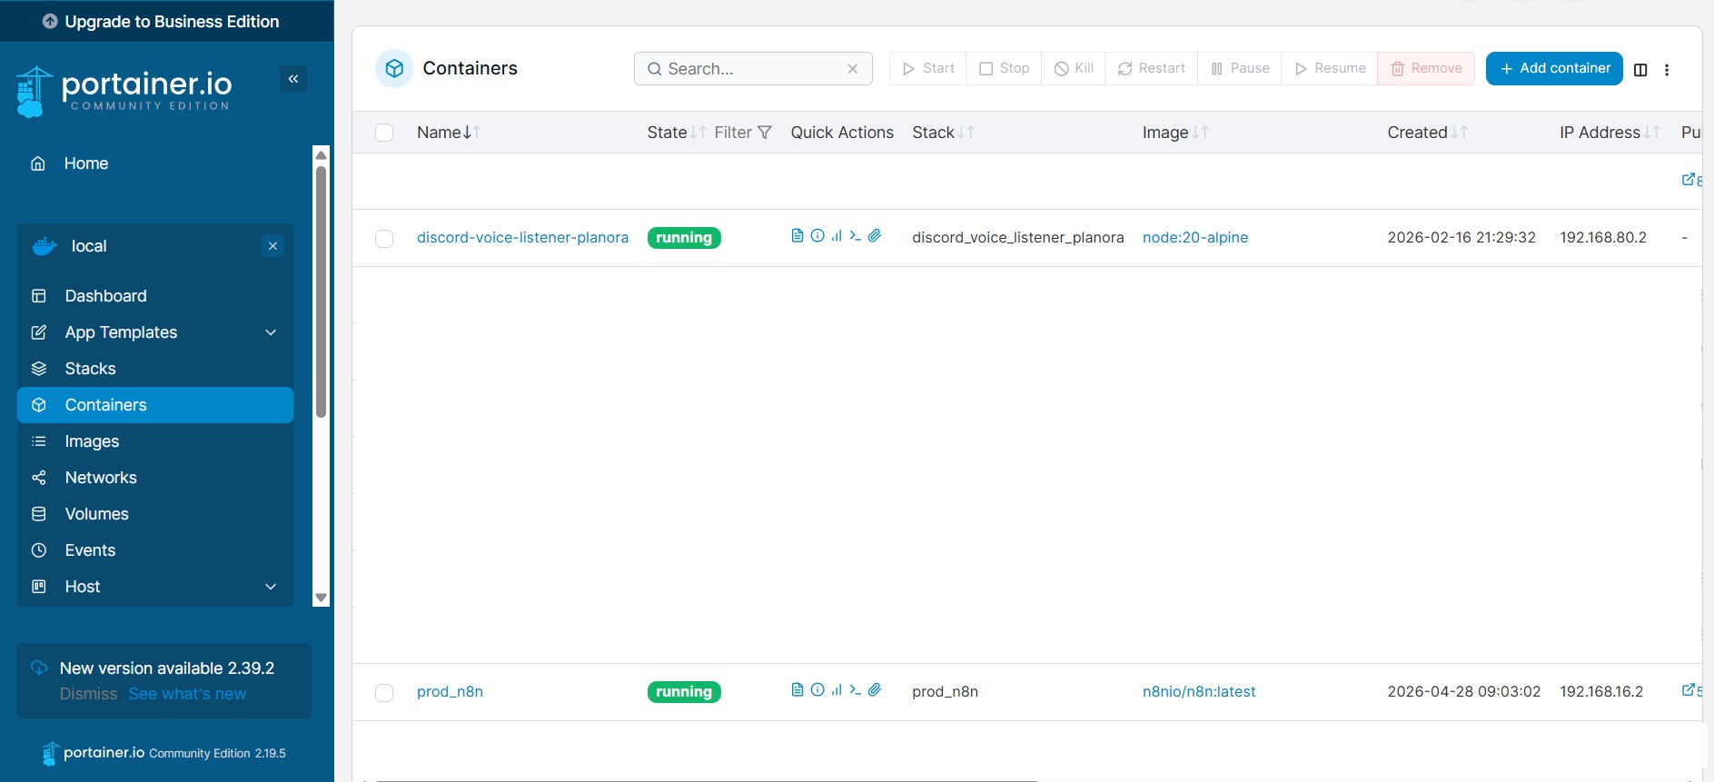Click the running badge for prod_n8n

click(x=684, y=692)
